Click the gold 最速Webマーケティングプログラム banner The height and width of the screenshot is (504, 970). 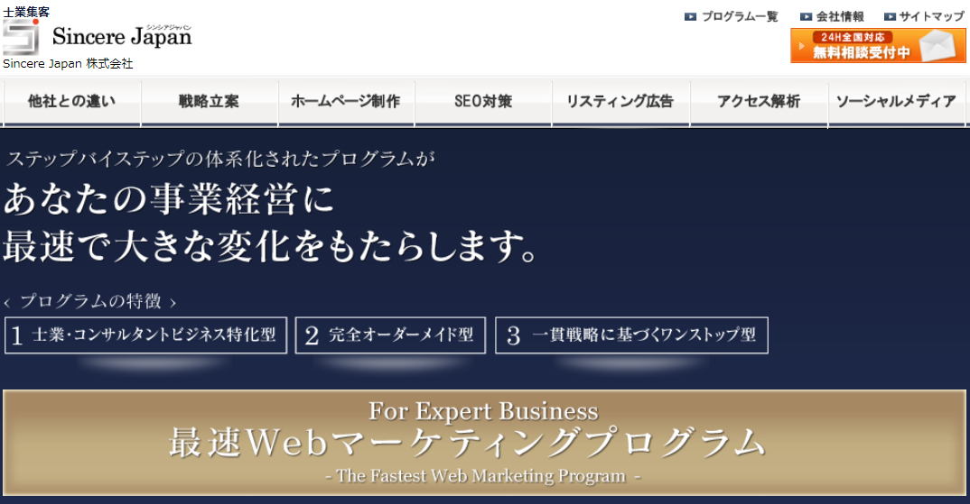484,442
